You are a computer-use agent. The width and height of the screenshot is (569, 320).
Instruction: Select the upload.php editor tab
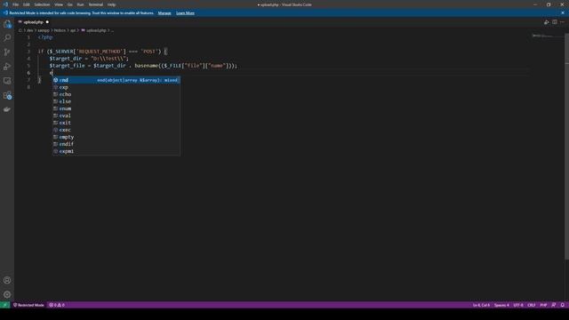(34, 22)
